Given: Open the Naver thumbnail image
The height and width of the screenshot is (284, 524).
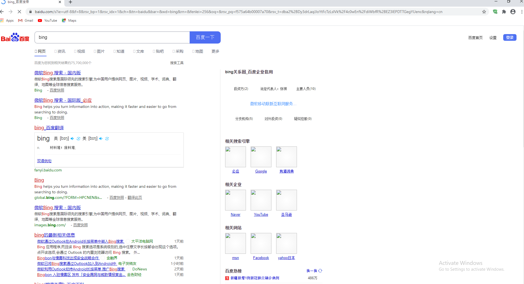Looking at the screenshot, I should pyautogui.click(x=235, y=200).
